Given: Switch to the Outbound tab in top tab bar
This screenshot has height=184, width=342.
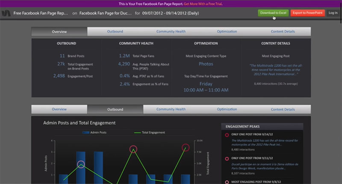Looking at the screenshot, I should 115,32.
